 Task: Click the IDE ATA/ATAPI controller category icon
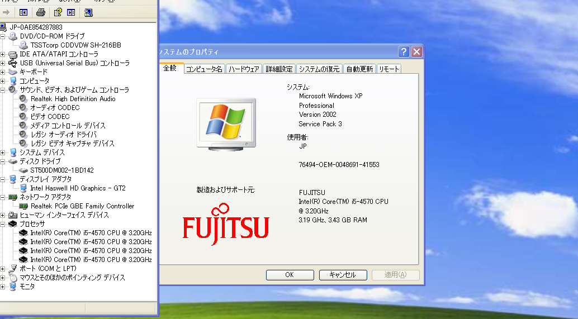(13, 54)
